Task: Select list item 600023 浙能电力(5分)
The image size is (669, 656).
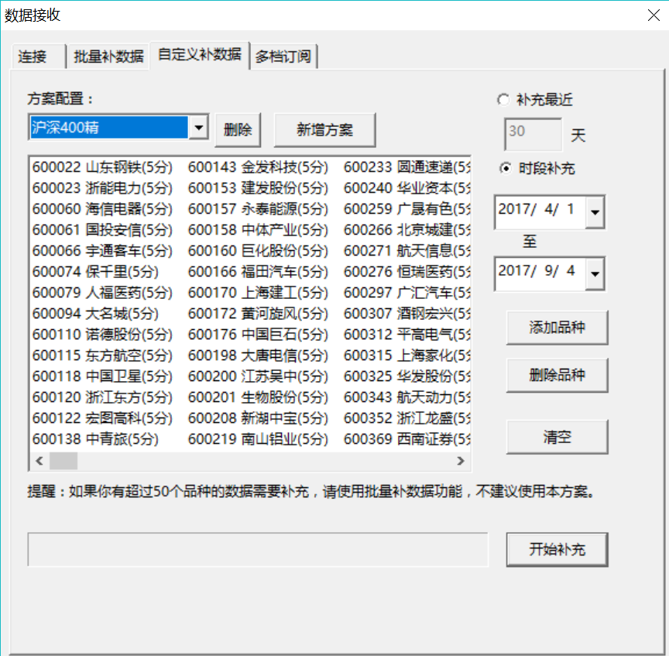Action: [x=102, y=187]
